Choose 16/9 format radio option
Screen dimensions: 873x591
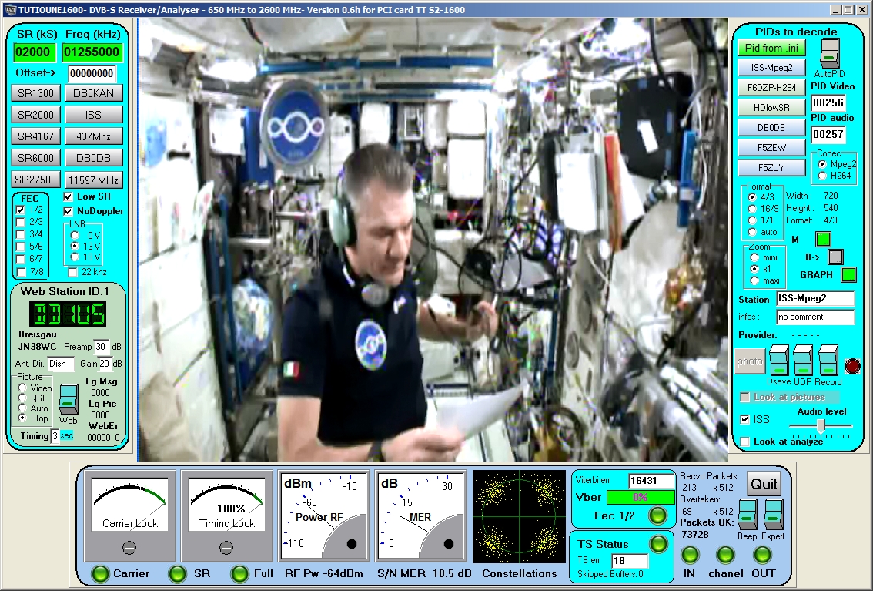click(x=752, y=209)
